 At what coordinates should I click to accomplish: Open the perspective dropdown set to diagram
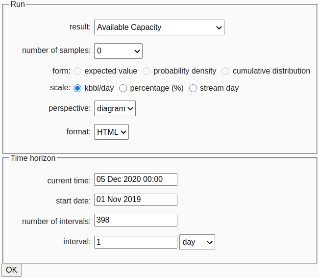click(115, 108)
